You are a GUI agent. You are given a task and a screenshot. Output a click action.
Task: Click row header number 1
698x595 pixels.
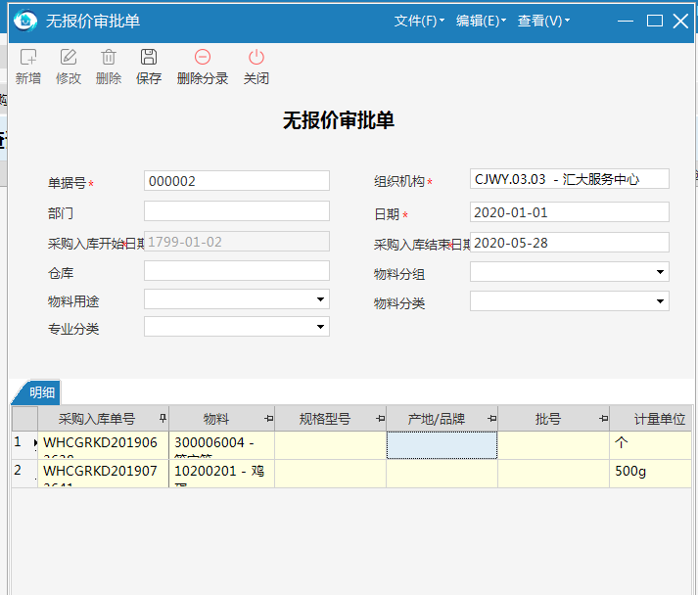(24, 445)
